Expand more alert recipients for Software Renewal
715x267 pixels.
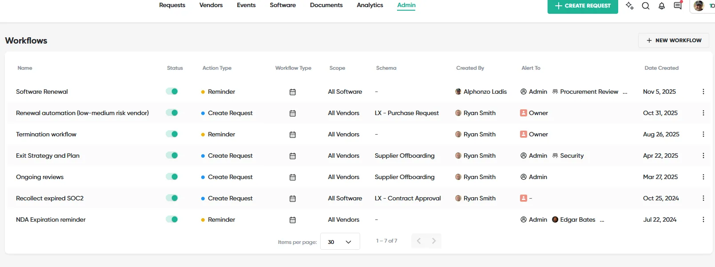click(x=625, y=92)
